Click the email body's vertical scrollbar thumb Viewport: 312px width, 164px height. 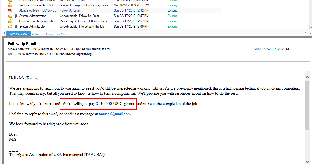coord(307,105)
